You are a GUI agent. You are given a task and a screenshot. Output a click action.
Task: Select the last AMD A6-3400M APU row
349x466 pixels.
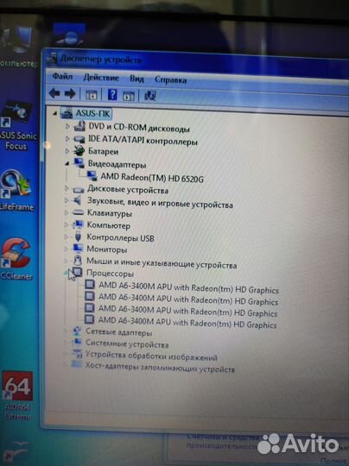187,322
